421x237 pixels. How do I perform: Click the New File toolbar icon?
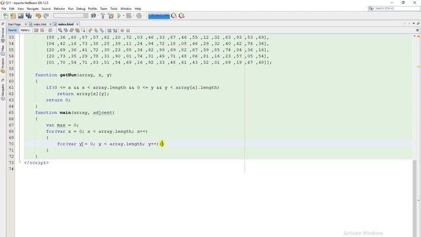point(6,16)
